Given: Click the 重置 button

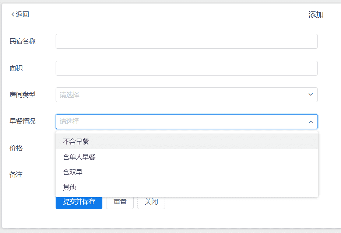Looking at the screenshot, I should click(x=120, y=202).
